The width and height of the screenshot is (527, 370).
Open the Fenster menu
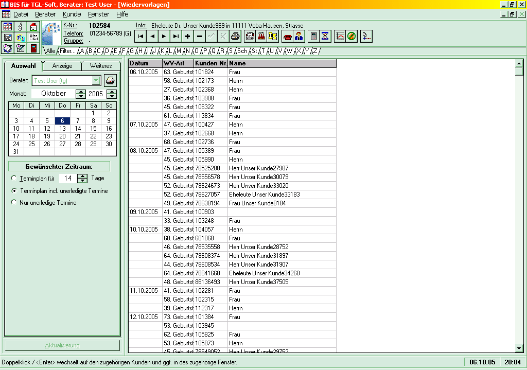click(98, 14)
